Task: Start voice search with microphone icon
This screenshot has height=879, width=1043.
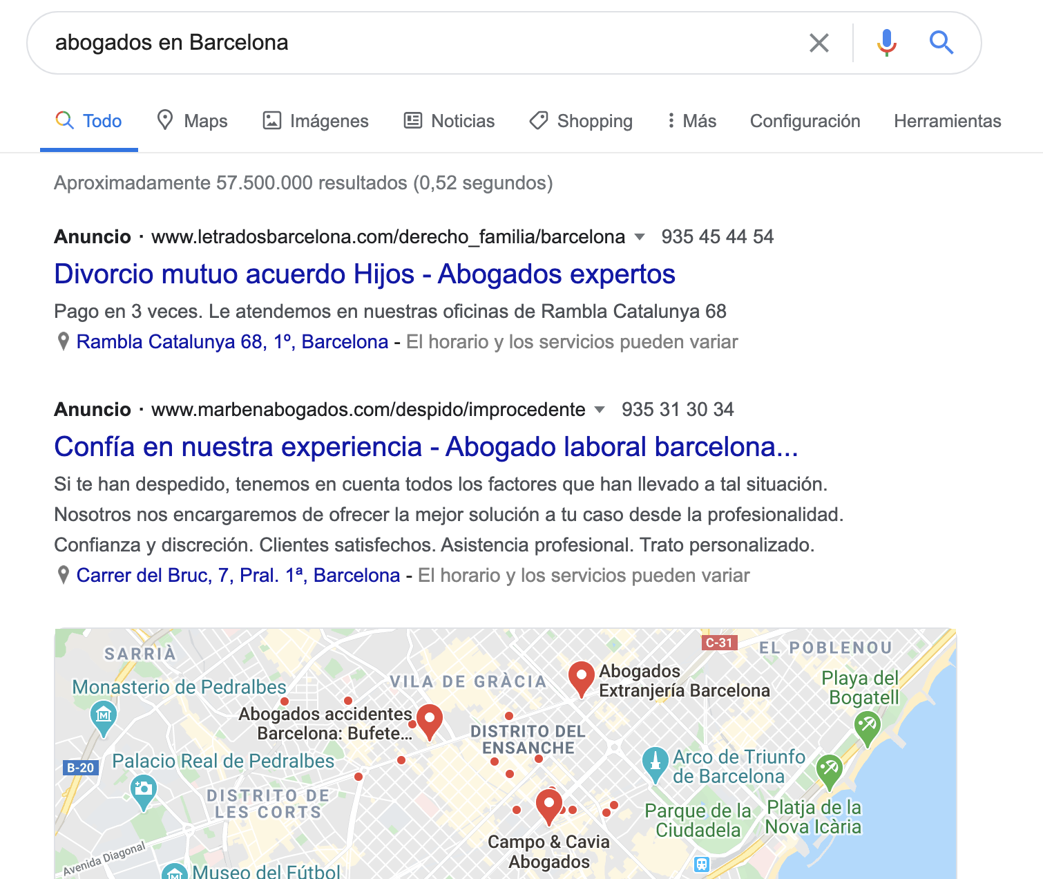Action: [x=887, y=43]
